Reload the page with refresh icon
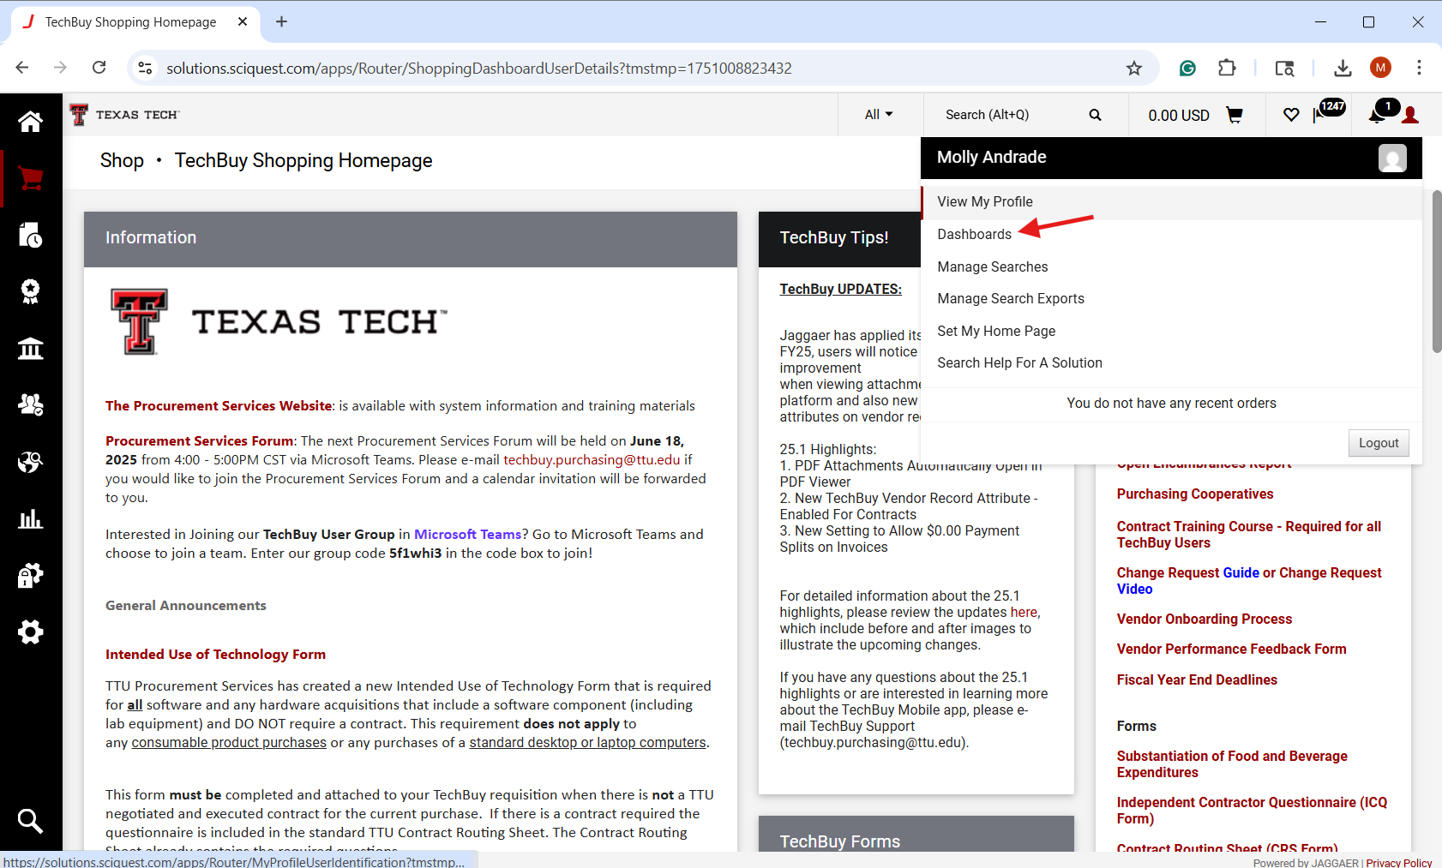Screen dimensions: 1442x868 (x=99, y=68)
